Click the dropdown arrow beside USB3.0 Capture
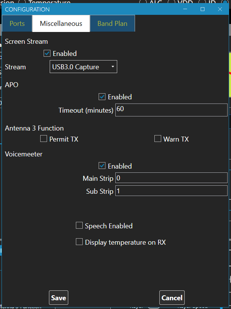 tap(113, 67)
